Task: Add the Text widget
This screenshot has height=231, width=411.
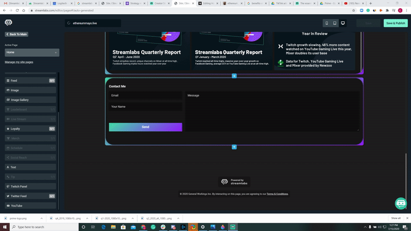Action: [x=30, y=167]
